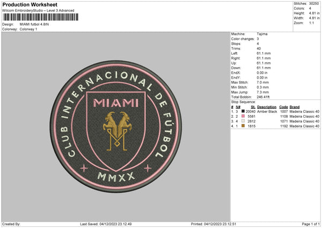Click thread code 1071
The image size is (322, 228).
(284, 121)
